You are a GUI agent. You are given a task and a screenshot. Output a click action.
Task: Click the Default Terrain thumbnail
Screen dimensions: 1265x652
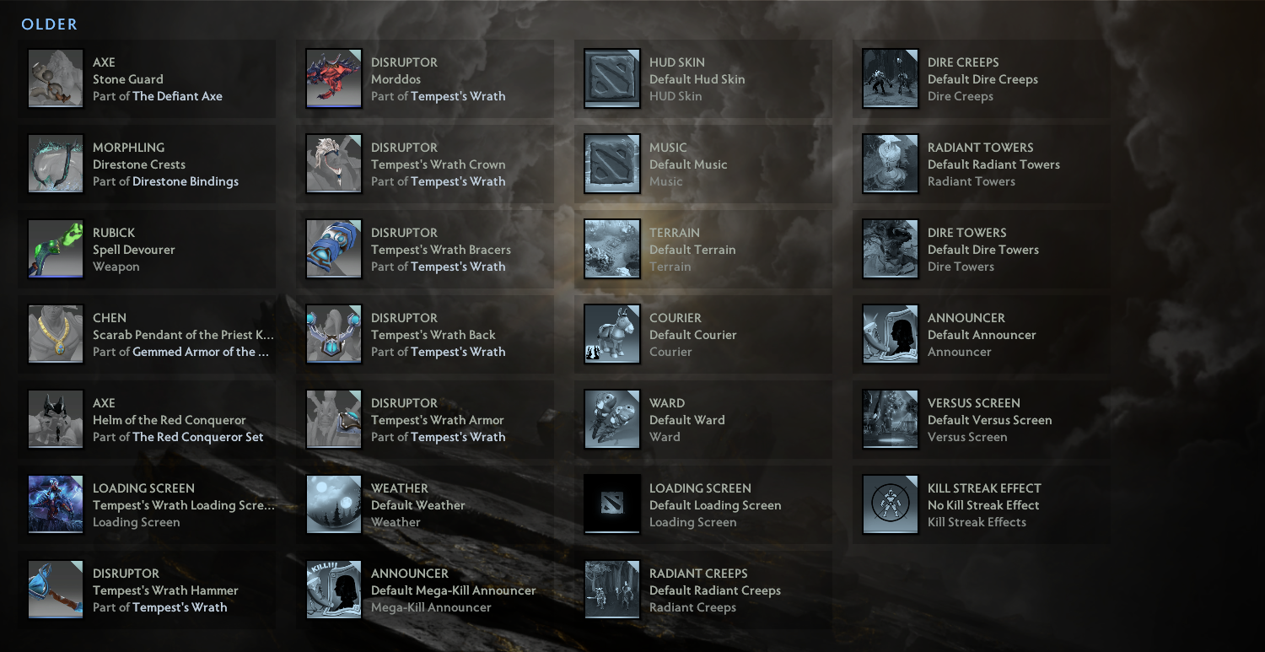tap(612, 249)
